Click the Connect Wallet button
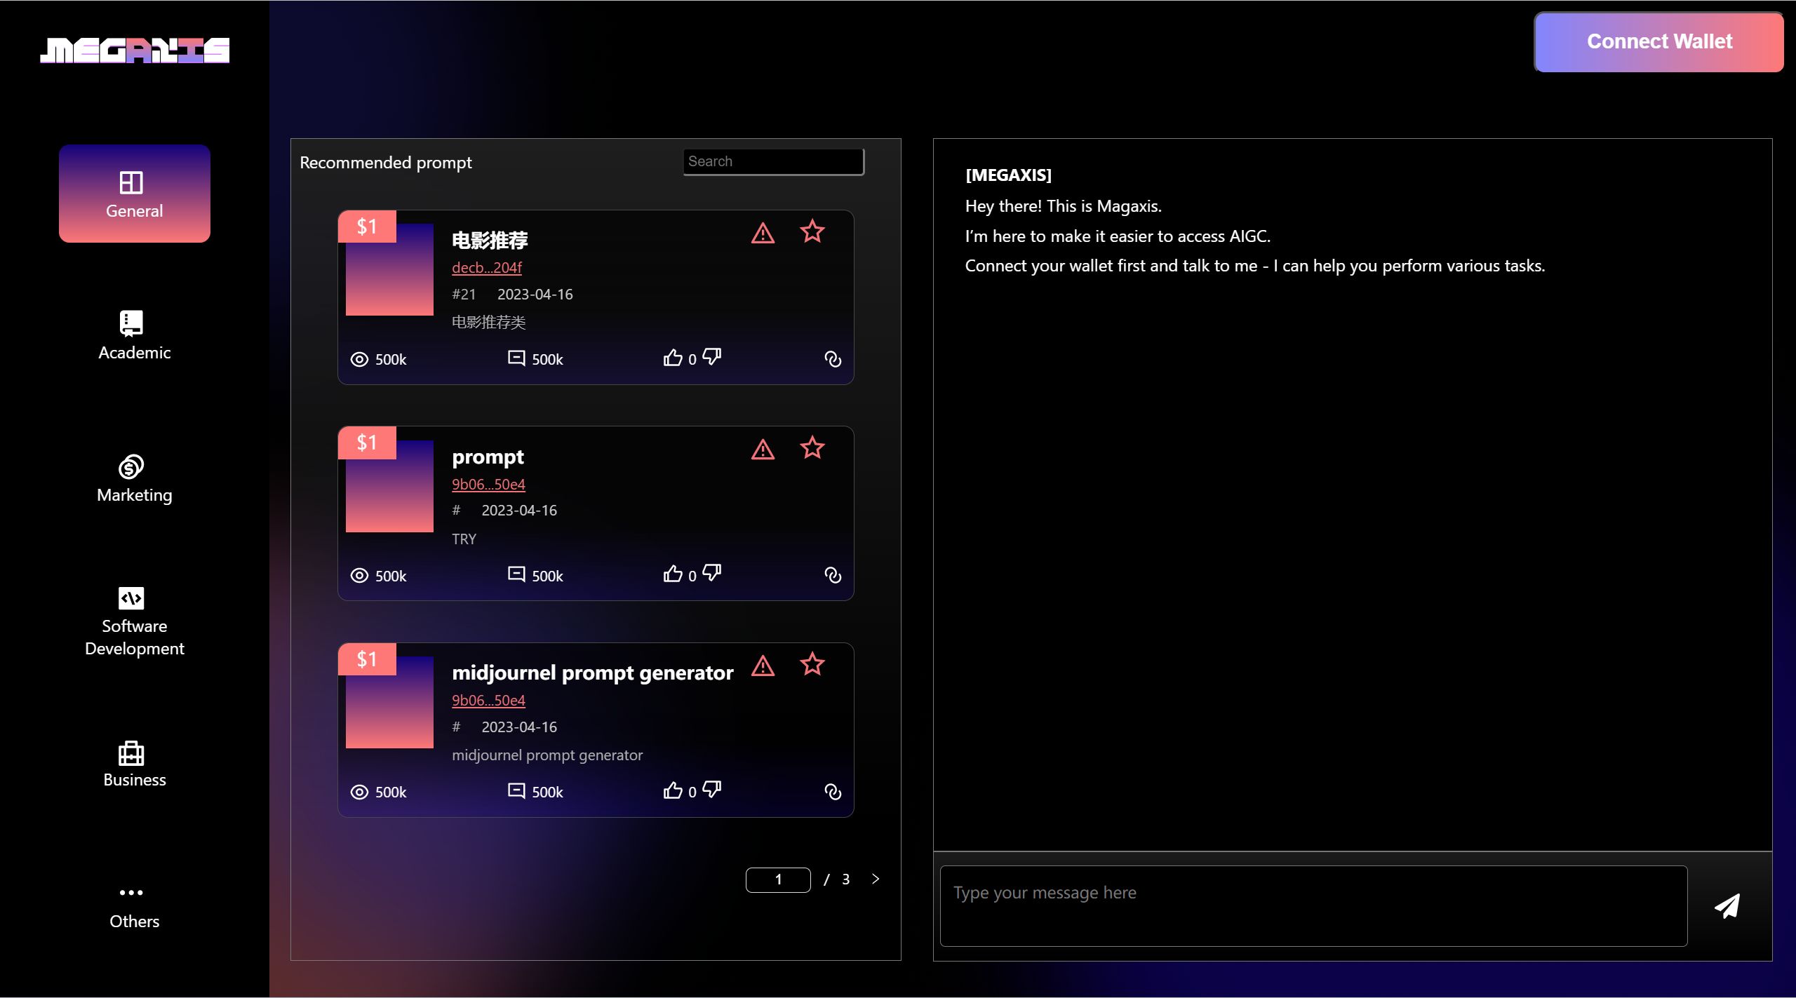 coord(1659,42)
